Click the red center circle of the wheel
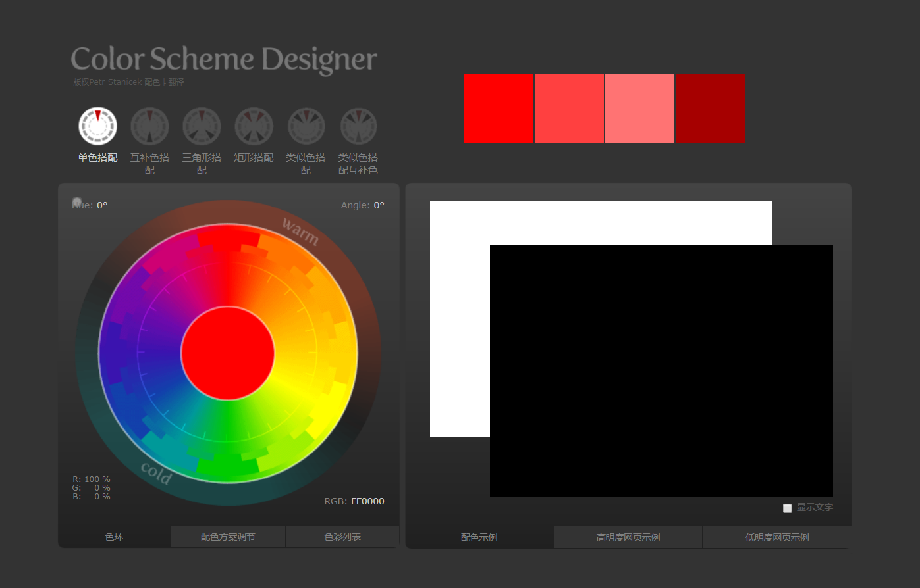The image size is (920, 588). click(x=228, y=353)
